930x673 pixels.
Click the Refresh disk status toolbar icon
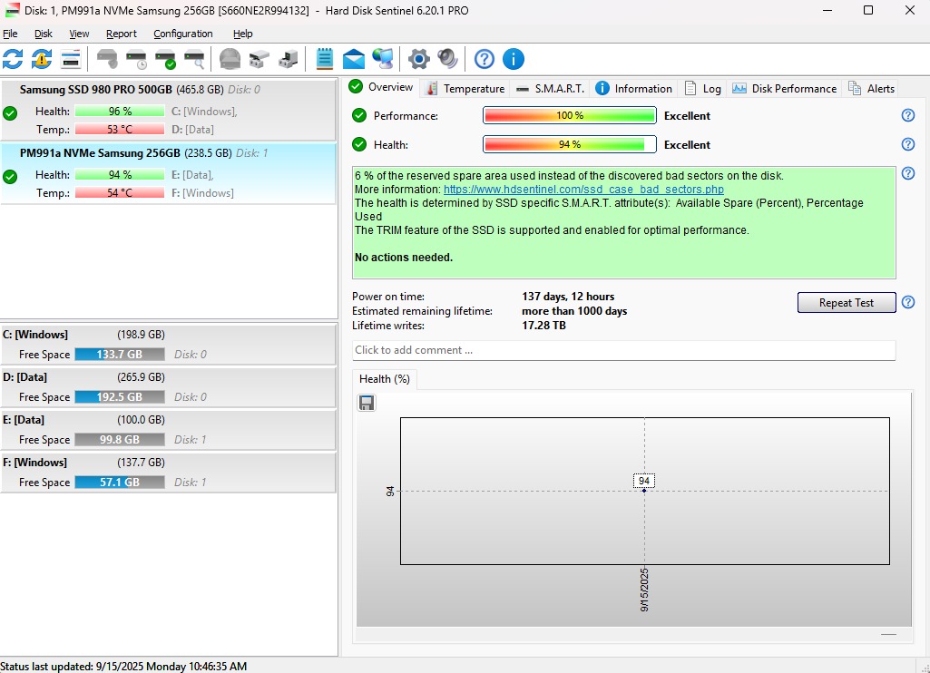click(x=13, y=59)
